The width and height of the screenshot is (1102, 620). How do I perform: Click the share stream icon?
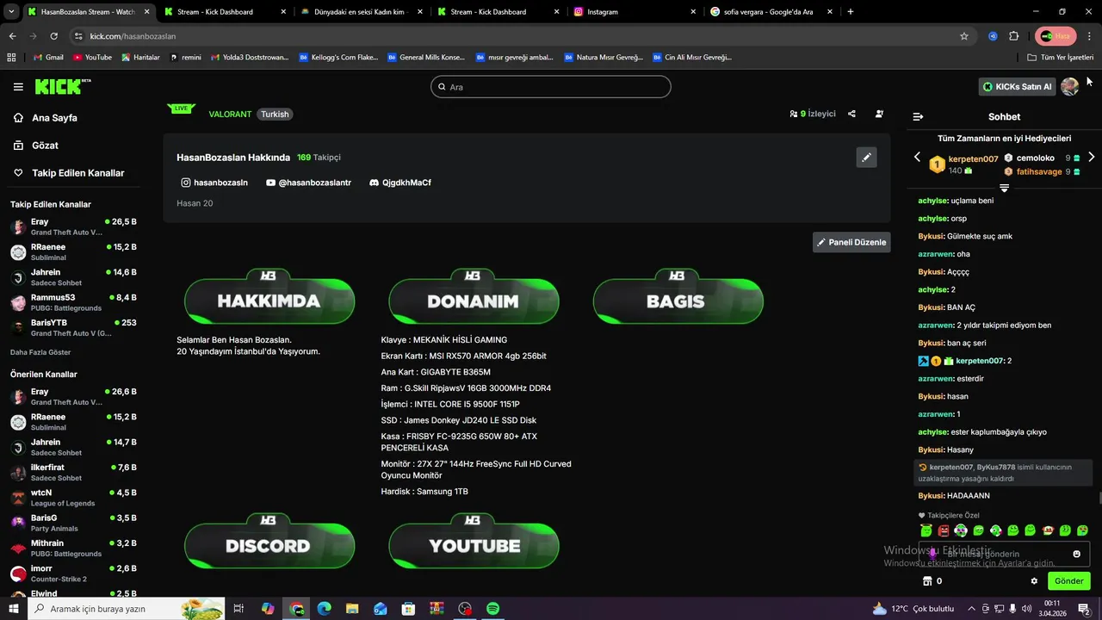point(851,114)
